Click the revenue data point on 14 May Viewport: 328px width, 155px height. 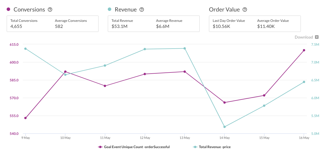(225, 127)
